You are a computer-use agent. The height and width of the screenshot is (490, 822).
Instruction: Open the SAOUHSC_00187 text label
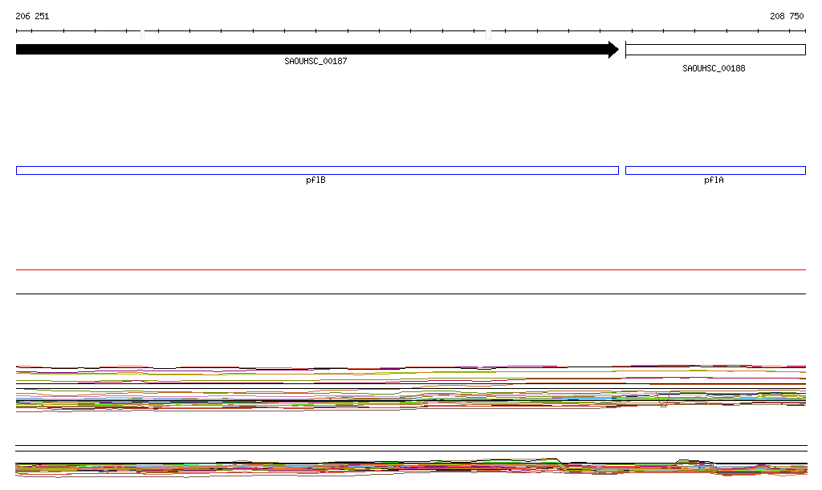315,62
